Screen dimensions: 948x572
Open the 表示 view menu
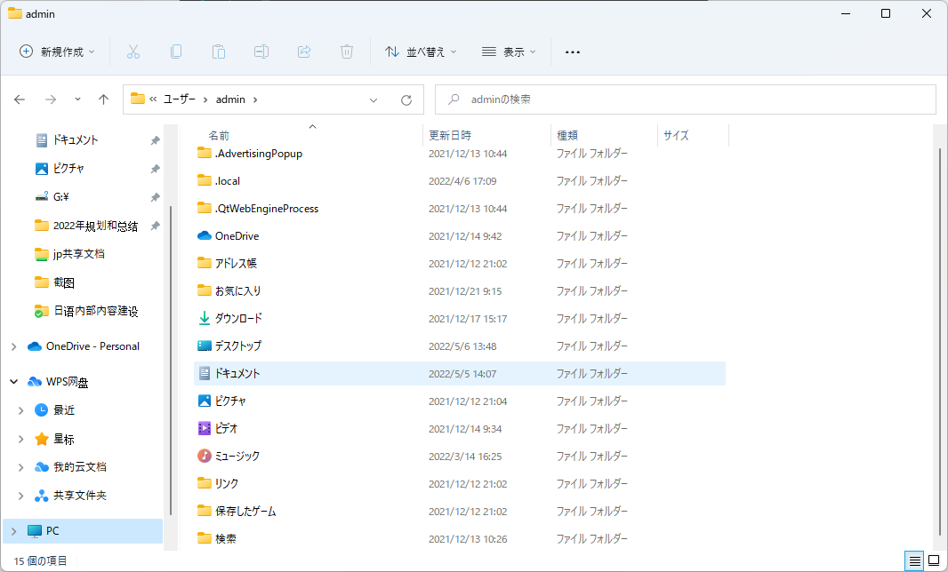coord(509,52)
